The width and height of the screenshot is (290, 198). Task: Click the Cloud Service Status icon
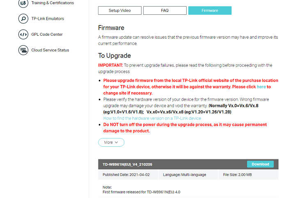click(23, 50)
